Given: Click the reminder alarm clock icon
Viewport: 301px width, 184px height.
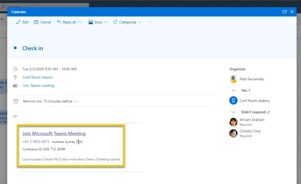Looking at the screenshot, I should [x=16, y=101].
